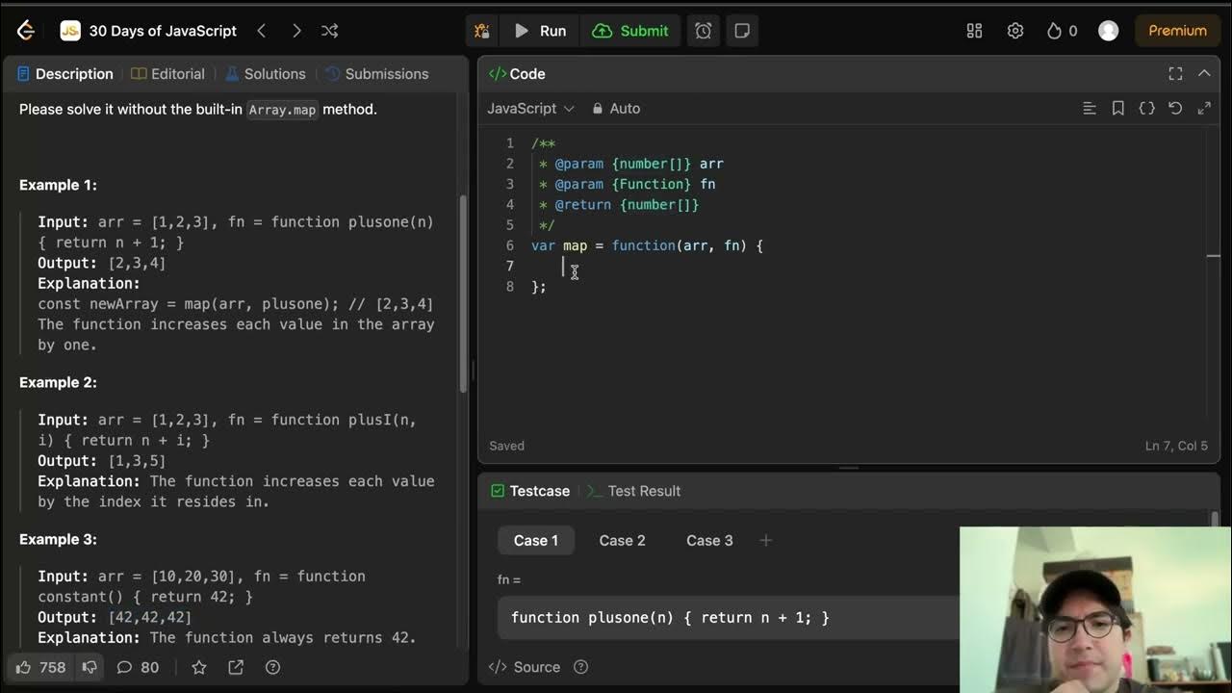Dislike the problem with thumbs down
Screen dimensions: 1232x693
click(x=89, y=667)
